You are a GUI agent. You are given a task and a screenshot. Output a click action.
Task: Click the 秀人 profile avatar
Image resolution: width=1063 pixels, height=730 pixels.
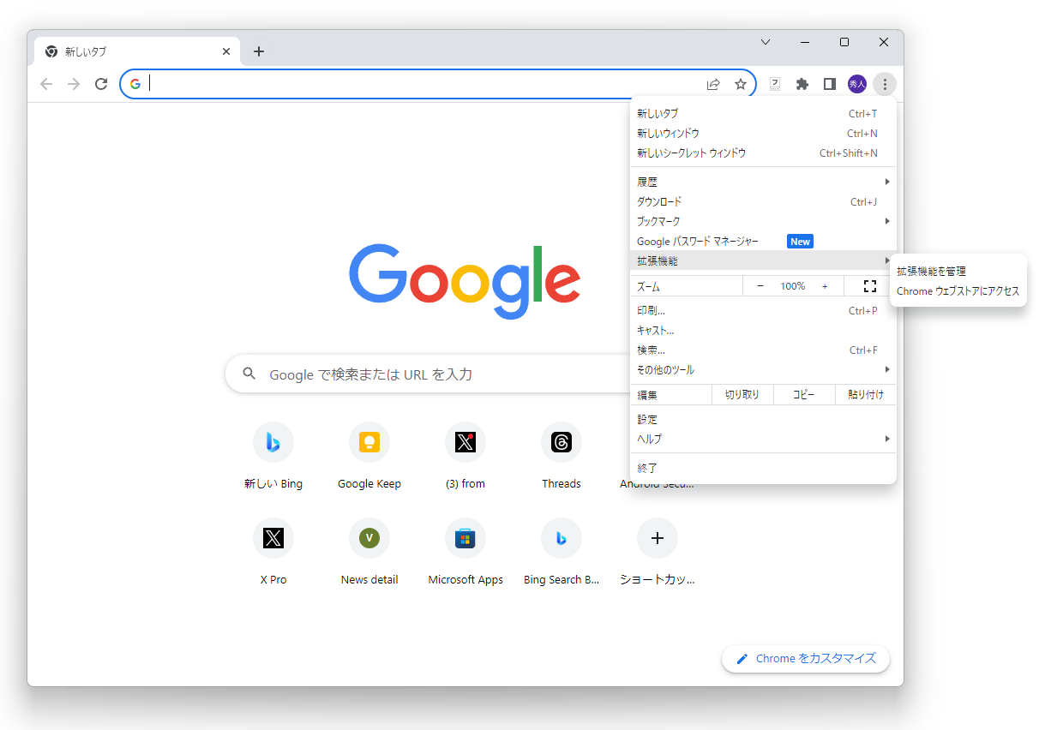point(856,83)
